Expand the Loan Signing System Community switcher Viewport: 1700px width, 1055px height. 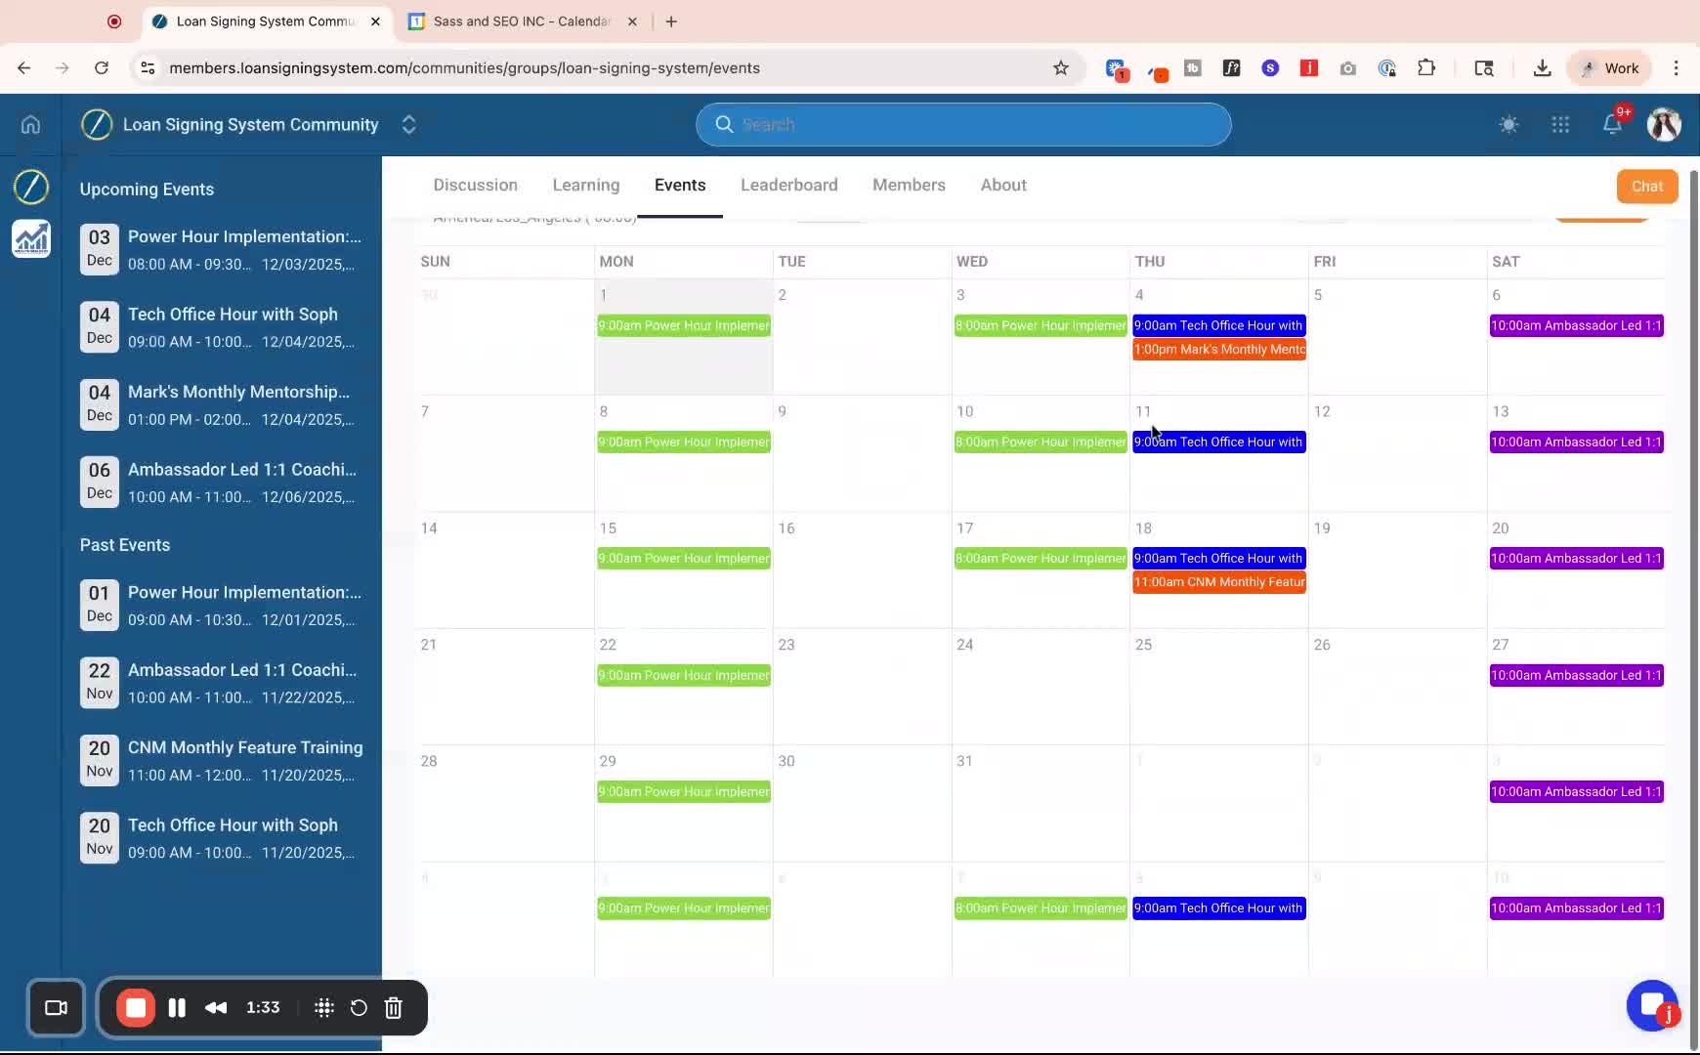coord(409,124)
